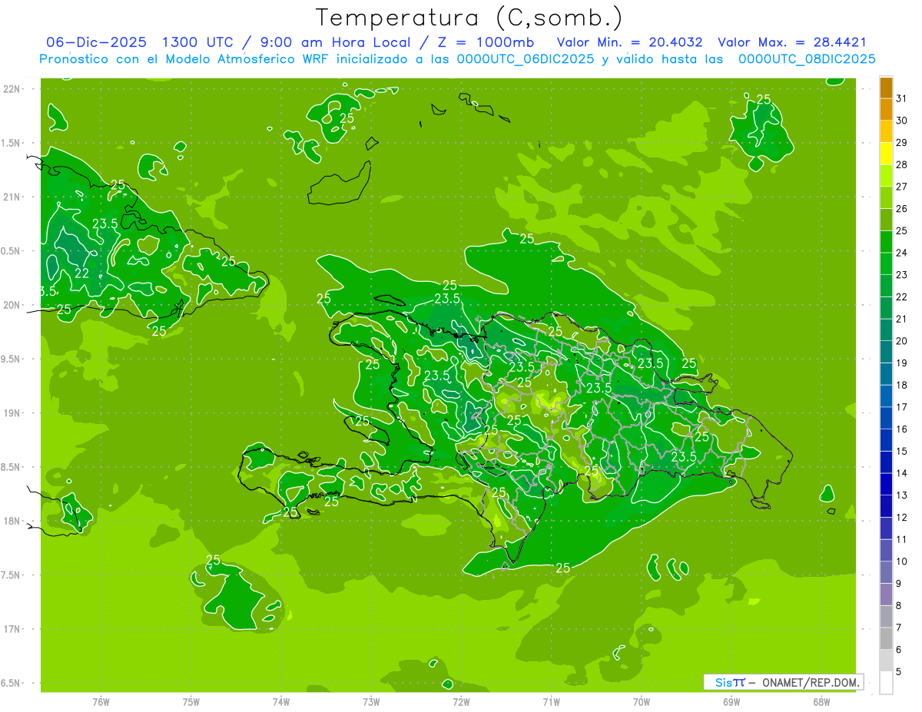Click the '17N' latitude axis label

coord(12,629)
